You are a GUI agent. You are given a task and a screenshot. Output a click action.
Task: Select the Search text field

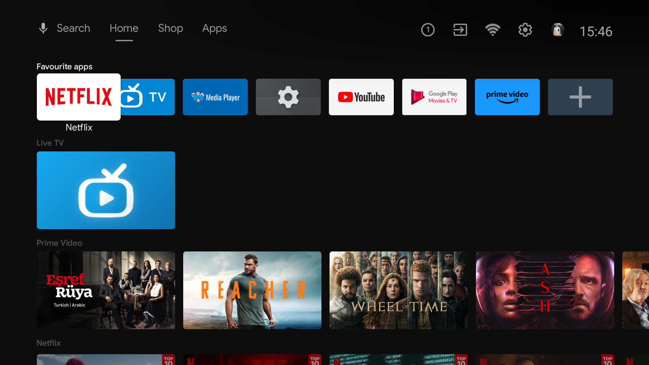coord(73,28)
